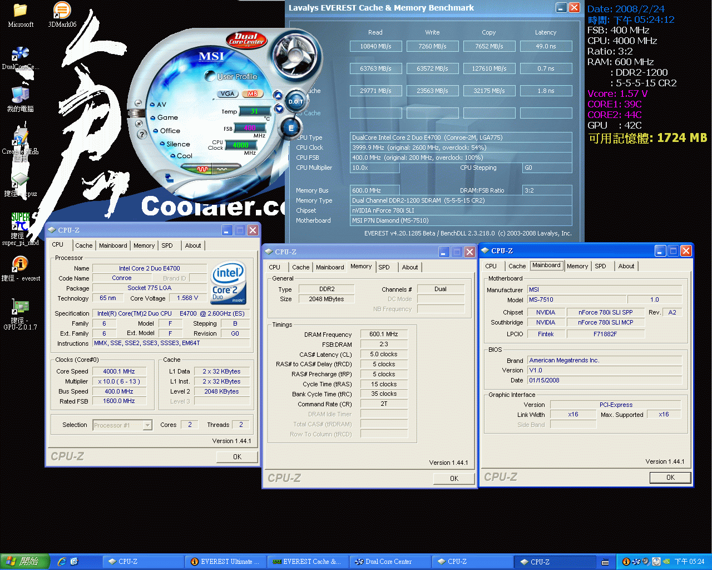The height and width of the screenshot is (570, 712).
Task: Launch the GPU-Z 0.1.7 desktop shortcut
Action: point(21,315)
